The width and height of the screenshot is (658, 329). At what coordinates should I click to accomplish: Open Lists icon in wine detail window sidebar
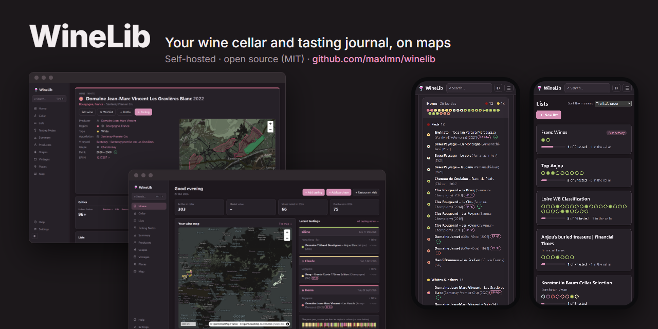tap(35, 123)
